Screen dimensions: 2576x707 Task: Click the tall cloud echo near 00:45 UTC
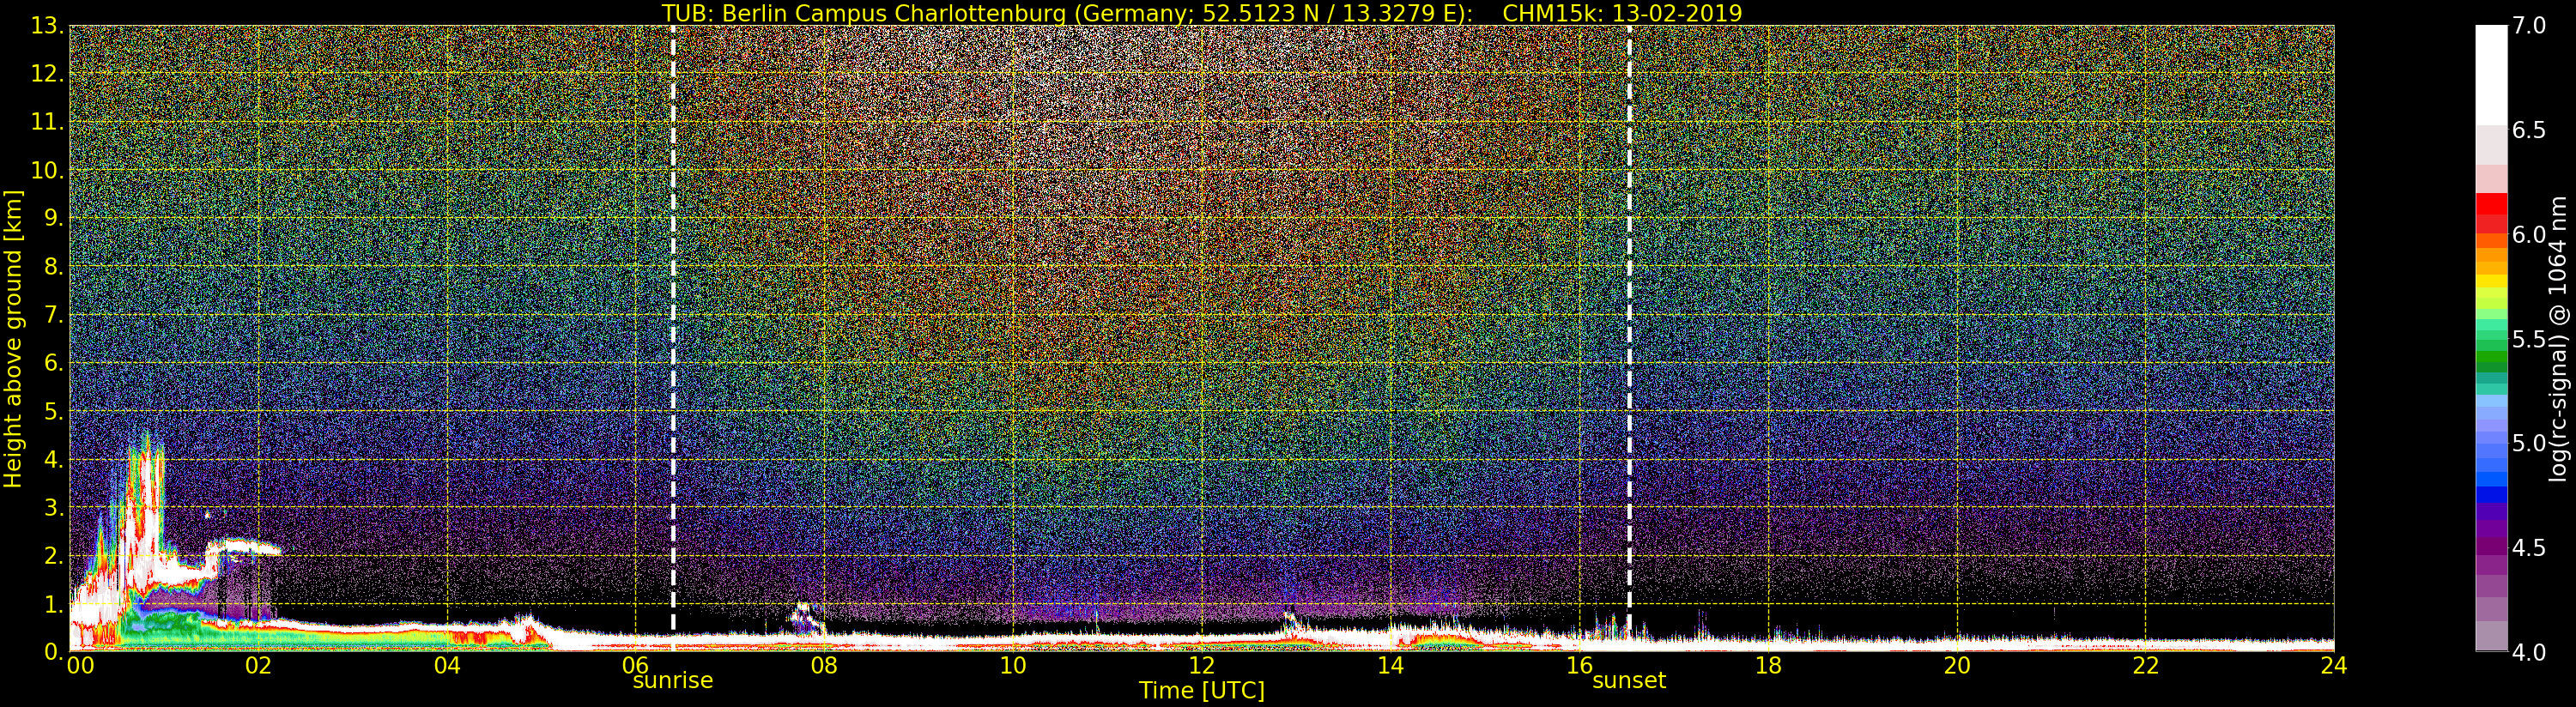pyautogui.click(x=146, y=515)
